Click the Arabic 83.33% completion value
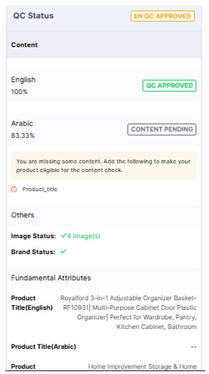The width and height of the screenshot is (209, 374). pyautogui.click(x=23, y=136)
